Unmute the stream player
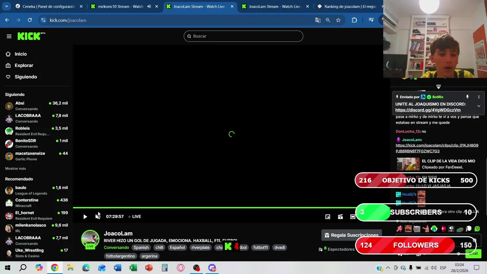This screenshot has height=274, width=487. tap(98, 217)
